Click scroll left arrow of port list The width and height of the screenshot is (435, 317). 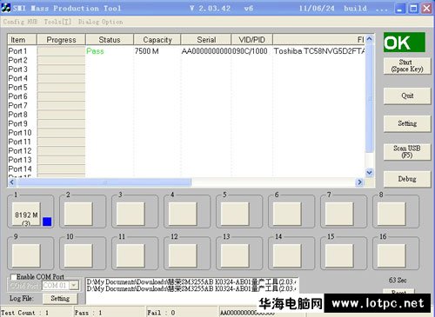pyautogui.click(x=12, y=182)
